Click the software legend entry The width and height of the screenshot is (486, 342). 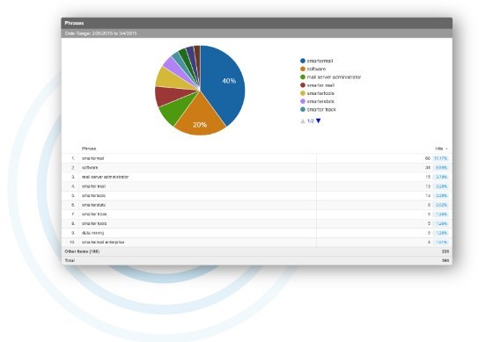(x=313, y=69)
